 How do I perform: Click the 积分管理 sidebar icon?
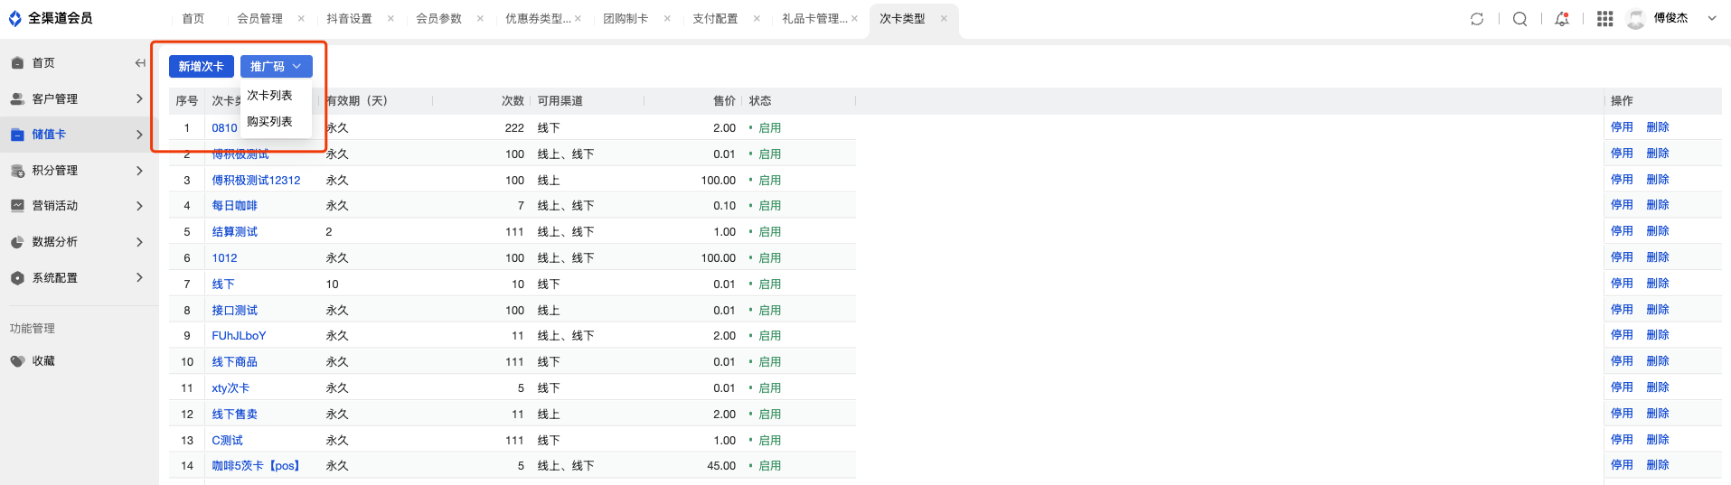(17, 171)
